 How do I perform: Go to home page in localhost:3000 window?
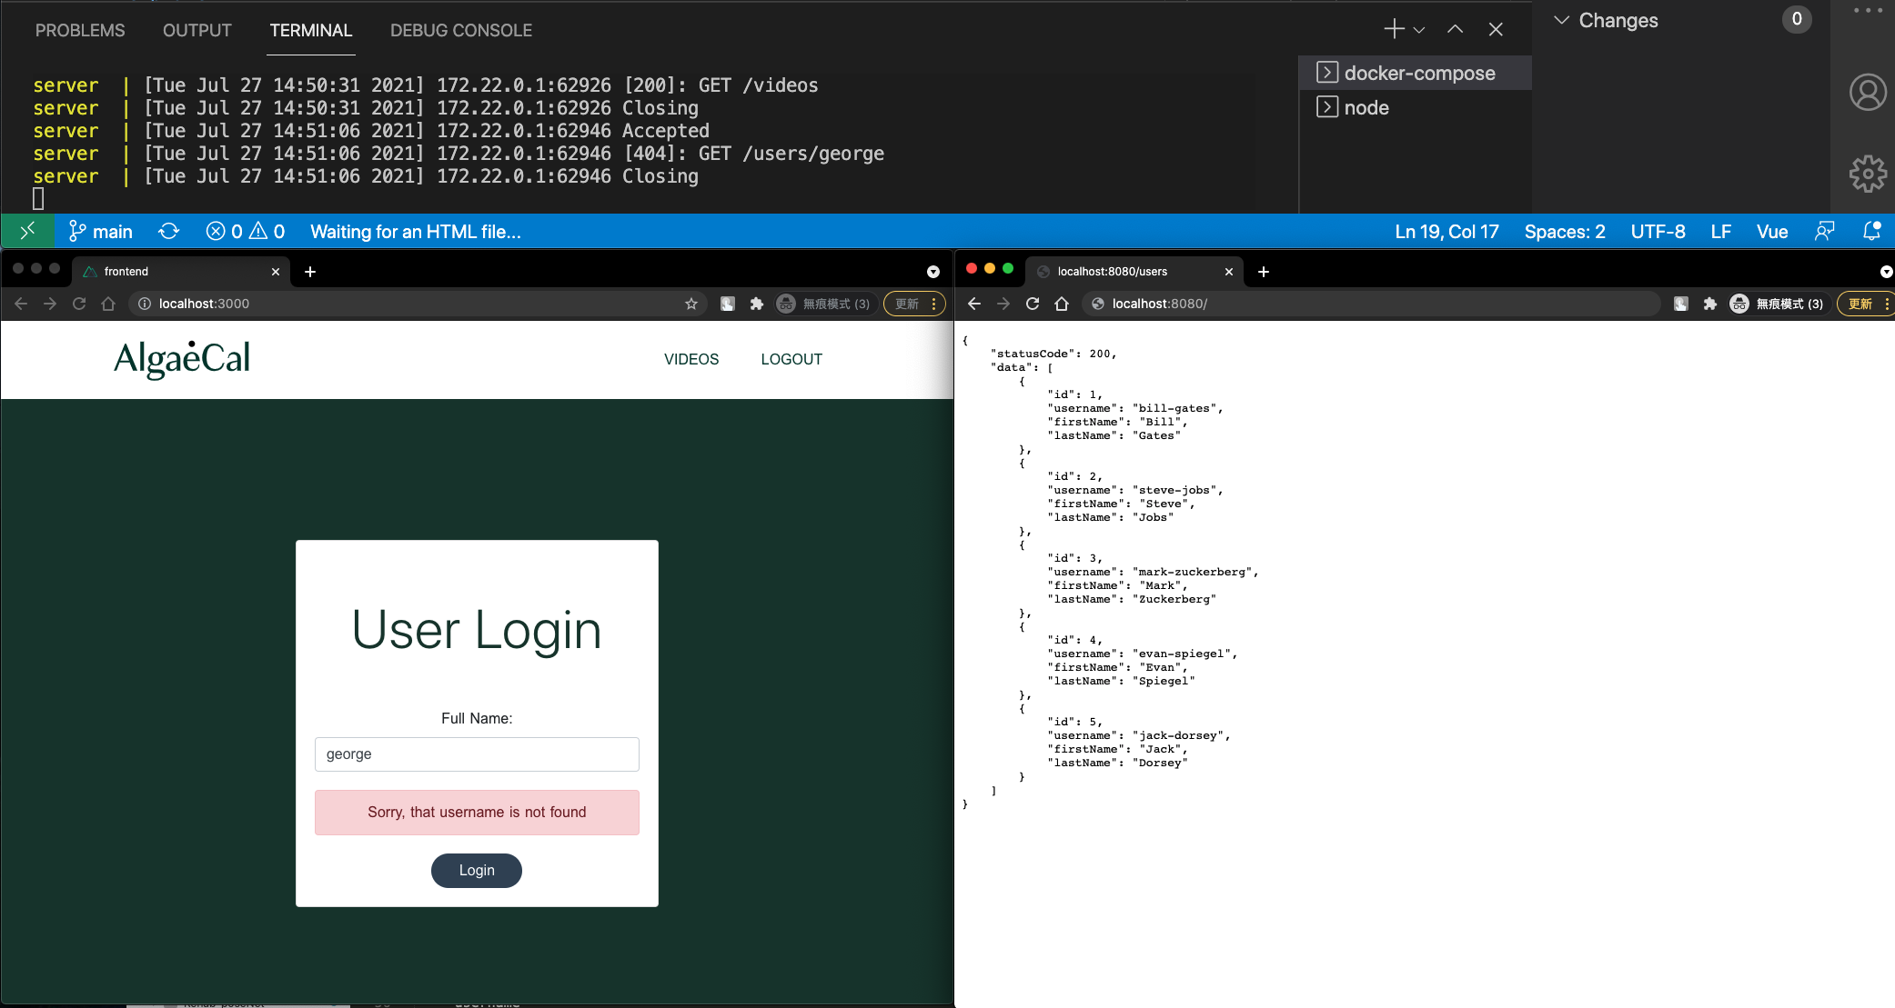[x=108, y=304]
